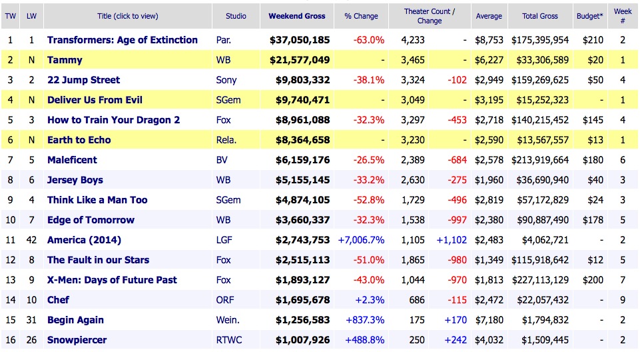This screenshot has width=640, height=352.
Task: Click the +7,006.7% change value
Action: [361, 240]
